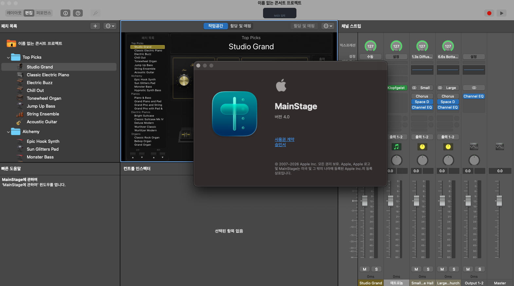
Task: Collapse the Top Picks folder
Action: click(8, 57)
